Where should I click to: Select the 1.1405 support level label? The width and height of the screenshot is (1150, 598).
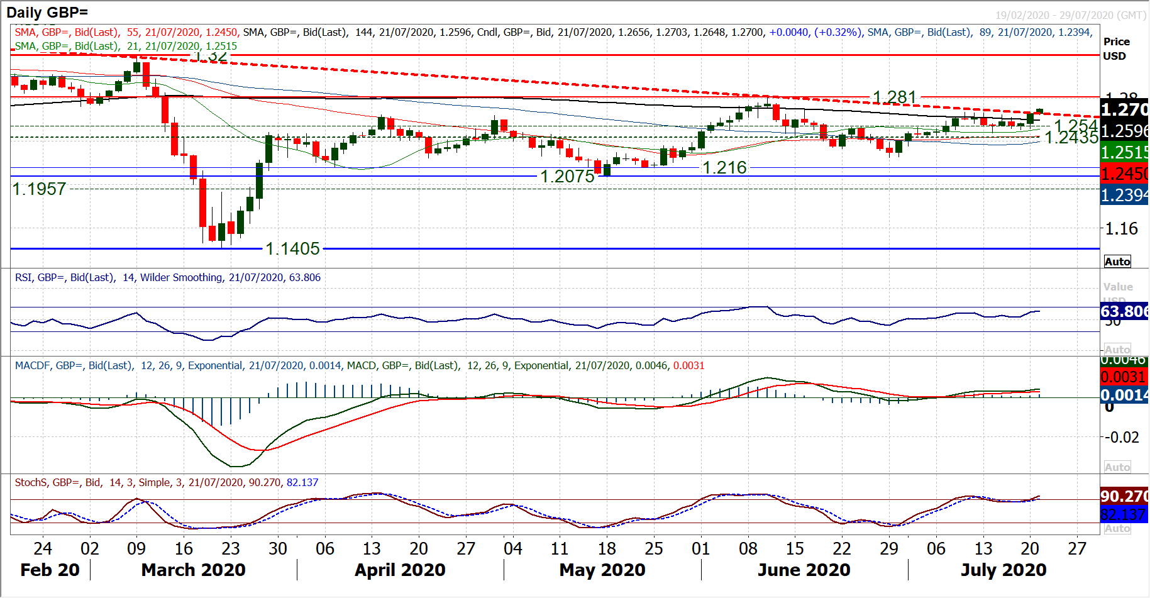292,249
